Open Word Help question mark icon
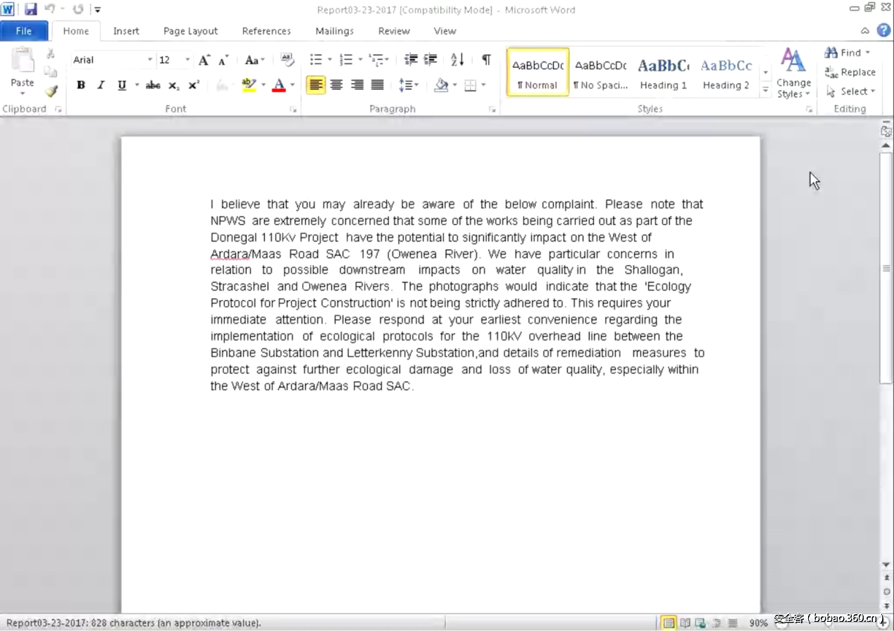This screenshot has height=631, width=894. tap(883, 30)
